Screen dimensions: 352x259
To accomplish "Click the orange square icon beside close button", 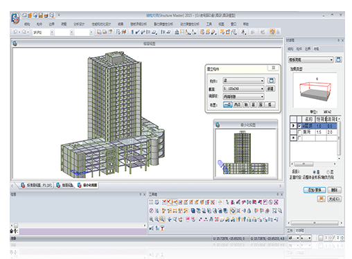I will (x=322, y=199).
